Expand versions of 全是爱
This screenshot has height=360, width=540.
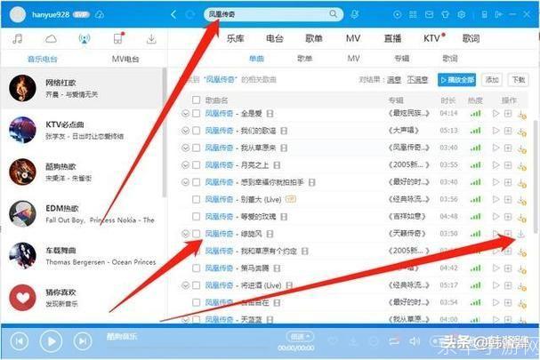coord(185,113)
